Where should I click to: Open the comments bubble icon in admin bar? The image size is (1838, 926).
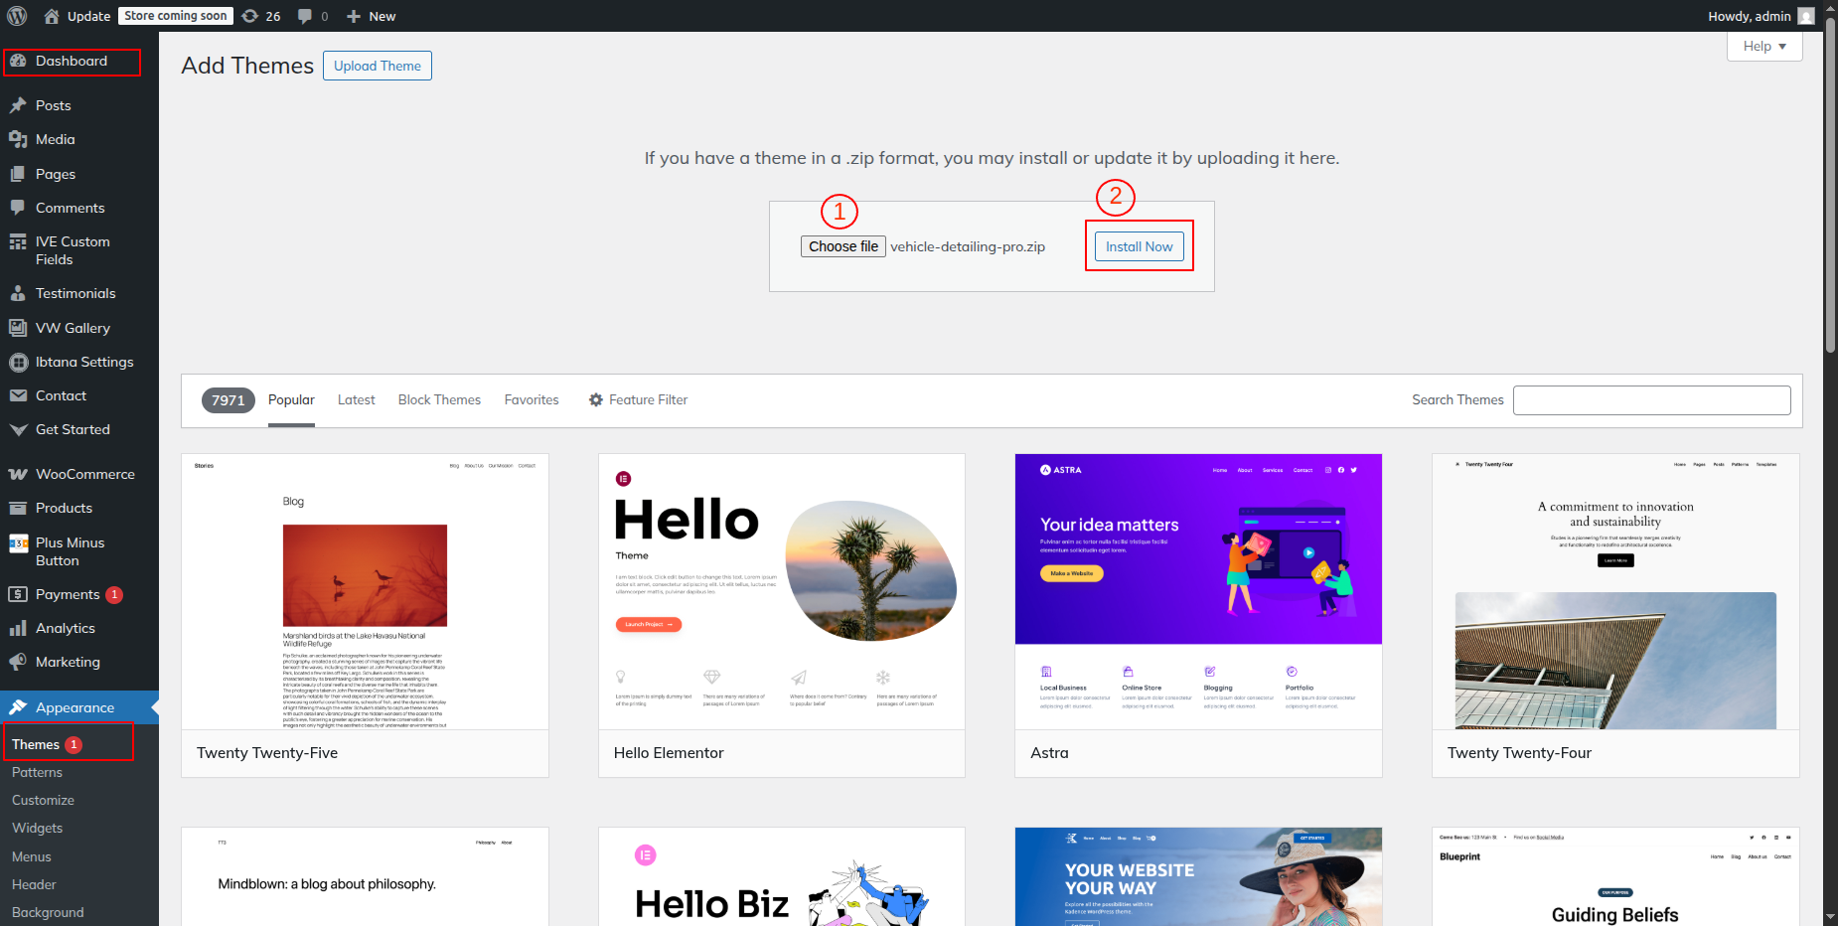tap(305, 16)
